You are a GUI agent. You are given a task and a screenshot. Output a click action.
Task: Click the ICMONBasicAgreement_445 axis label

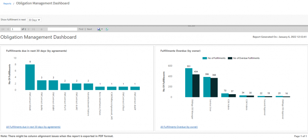pos(112,106)
